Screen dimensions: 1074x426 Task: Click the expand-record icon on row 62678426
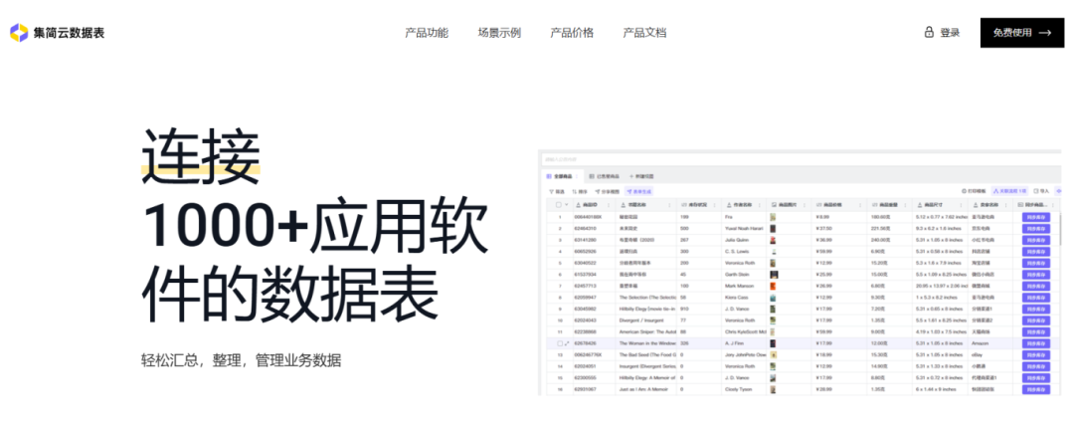567,343
